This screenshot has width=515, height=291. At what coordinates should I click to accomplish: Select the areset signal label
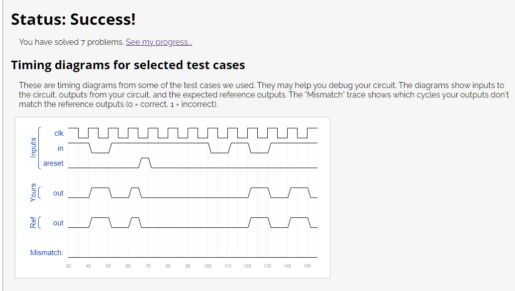coord(53,163)
